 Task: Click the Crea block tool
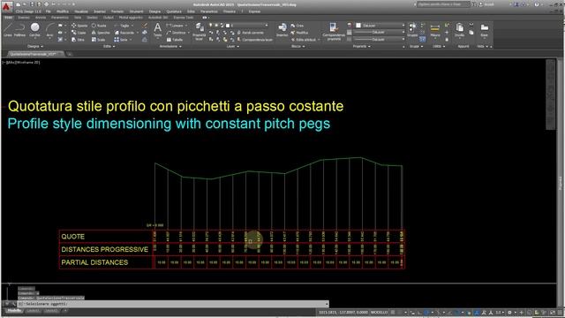(298, 26)
